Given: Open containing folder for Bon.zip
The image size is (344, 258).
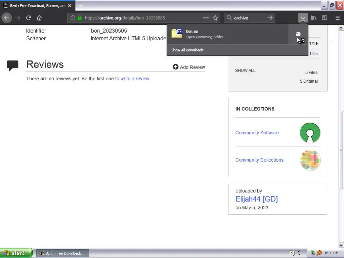Looking at the screenshot, I should click(298, 34).
